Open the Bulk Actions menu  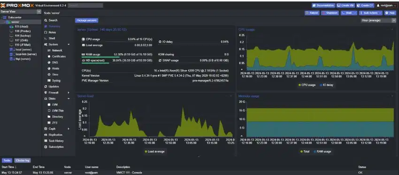click(x=370, y=13)
